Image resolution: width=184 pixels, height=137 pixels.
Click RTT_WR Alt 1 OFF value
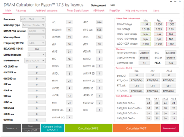click(153, 86)
